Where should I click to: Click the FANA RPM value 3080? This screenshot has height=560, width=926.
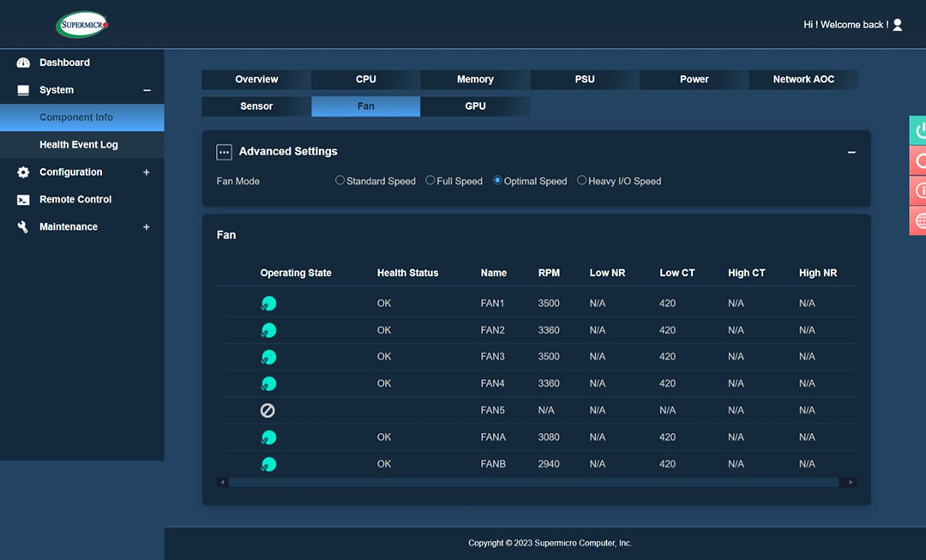click(x=549, y=437)
